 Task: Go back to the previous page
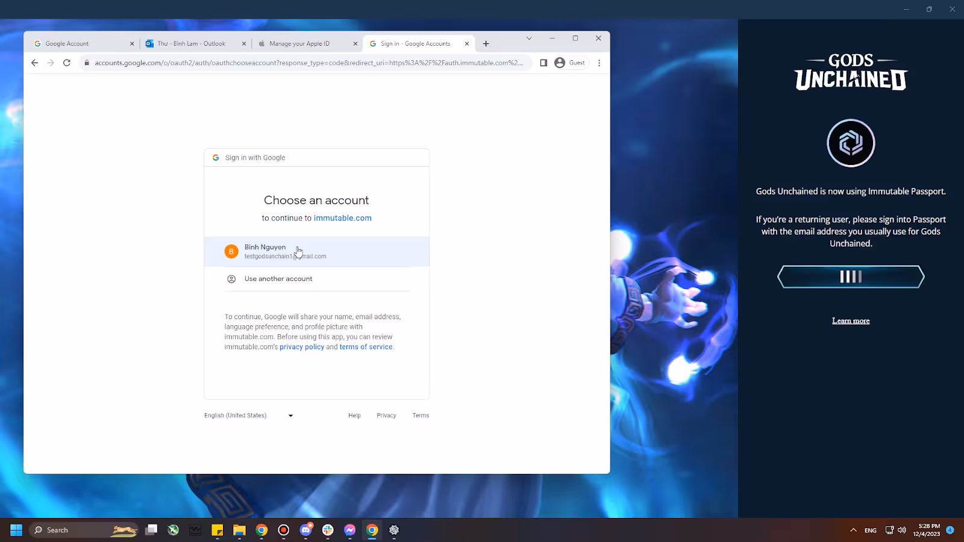[x=34, y=63]
